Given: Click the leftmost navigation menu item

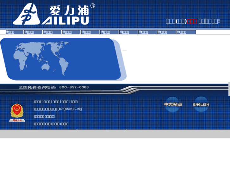Looking at the screenshot, I should (x=15, y=32).
